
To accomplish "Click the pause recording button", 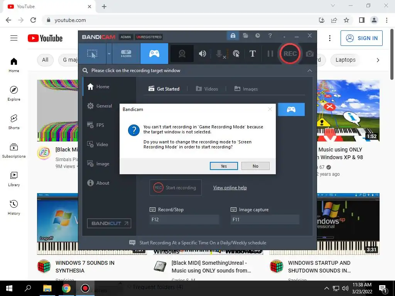I will coord(270,54).
